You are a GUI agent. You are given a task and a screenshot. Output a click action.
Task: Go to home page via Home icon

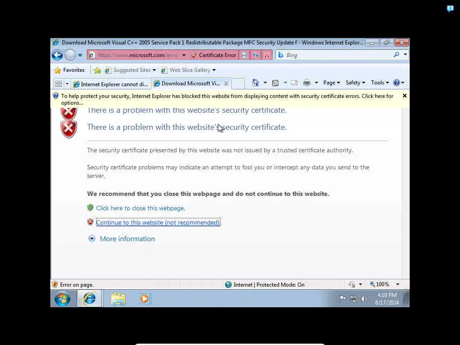(x=256, y=83)
